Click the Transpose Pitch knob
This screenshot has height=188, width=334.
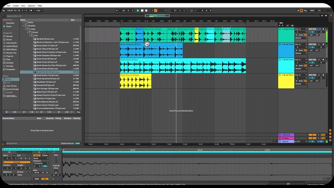56,171
